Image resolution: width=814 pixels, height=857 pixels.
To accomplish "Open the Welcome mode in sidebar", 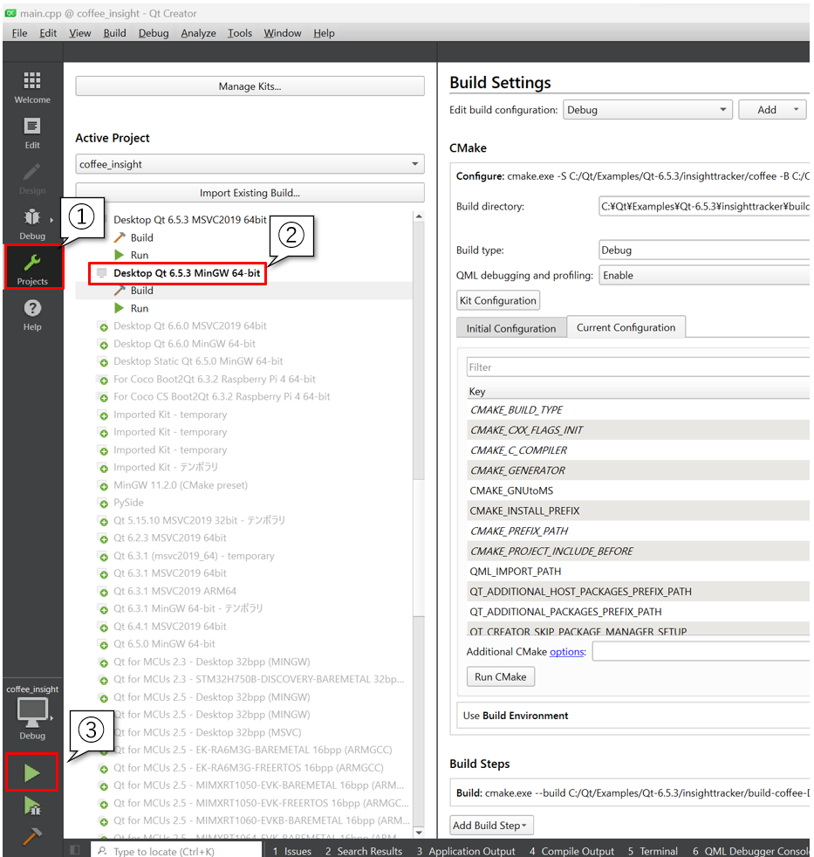I will (32, 86).
